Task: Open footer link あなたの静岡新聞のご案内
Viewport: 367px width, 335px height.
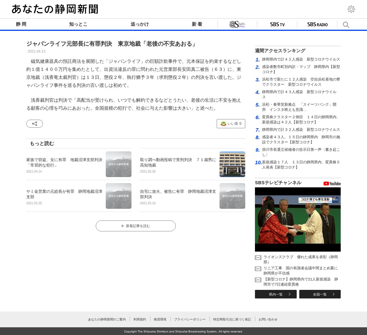Action: click(107, 320)
